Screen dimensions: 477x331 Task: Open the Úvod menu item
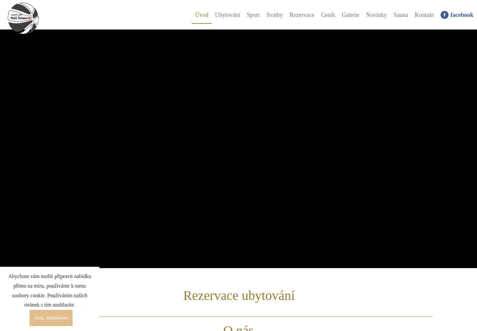click(202, 15)
